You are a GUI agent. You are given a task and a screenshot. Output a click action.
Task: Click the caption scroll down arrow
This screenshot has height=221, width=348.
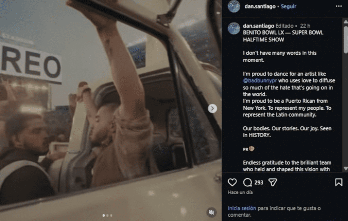click(x=346, y=168)
